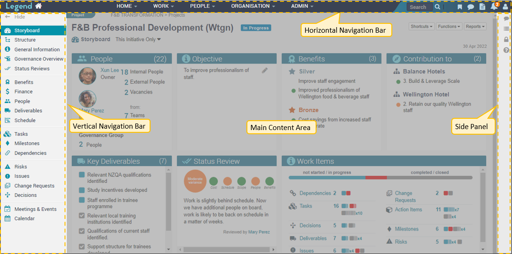Open the side panel help icon

pyautogui.click(x=506, y=50)
